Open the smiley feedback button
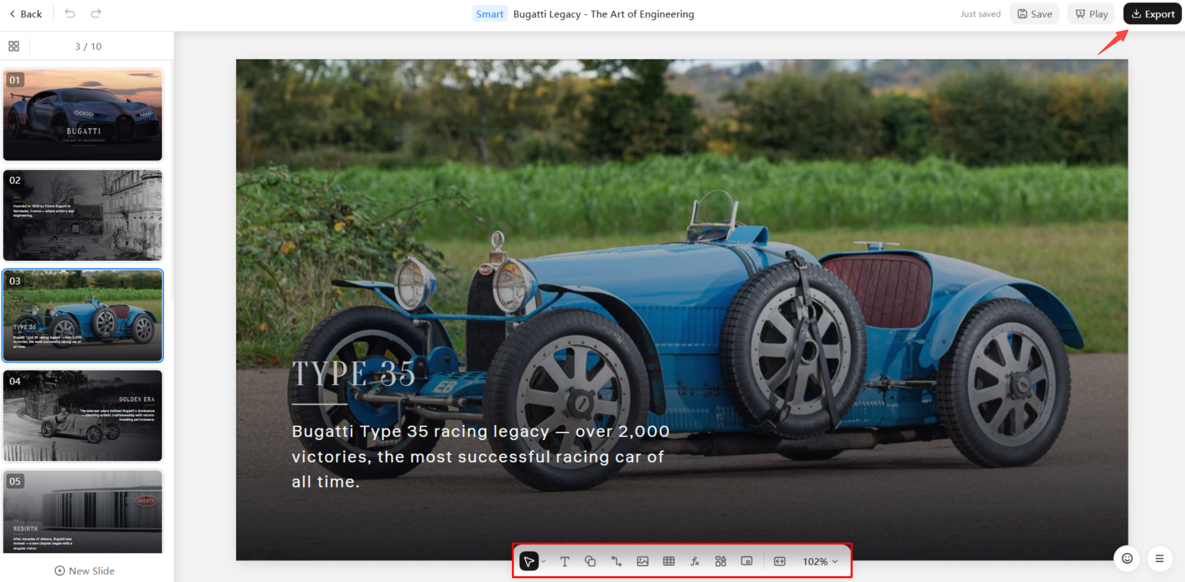 [1127, 559]
